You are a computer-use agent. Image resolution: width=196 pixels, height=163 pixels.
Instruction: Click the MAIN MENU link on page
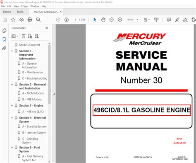[x=179, y=143]
